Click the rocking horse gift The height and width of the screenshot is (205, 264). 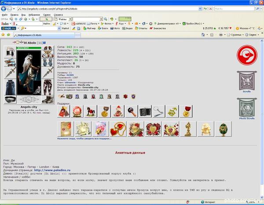[91, 111]
